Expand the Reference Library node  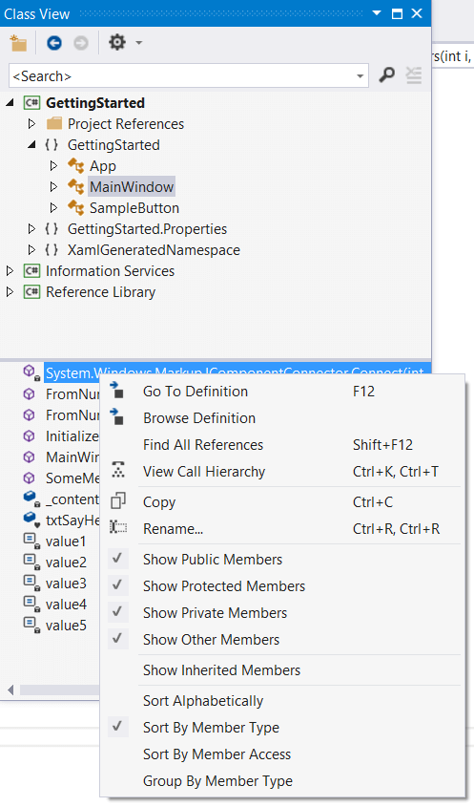pos(10,292)
